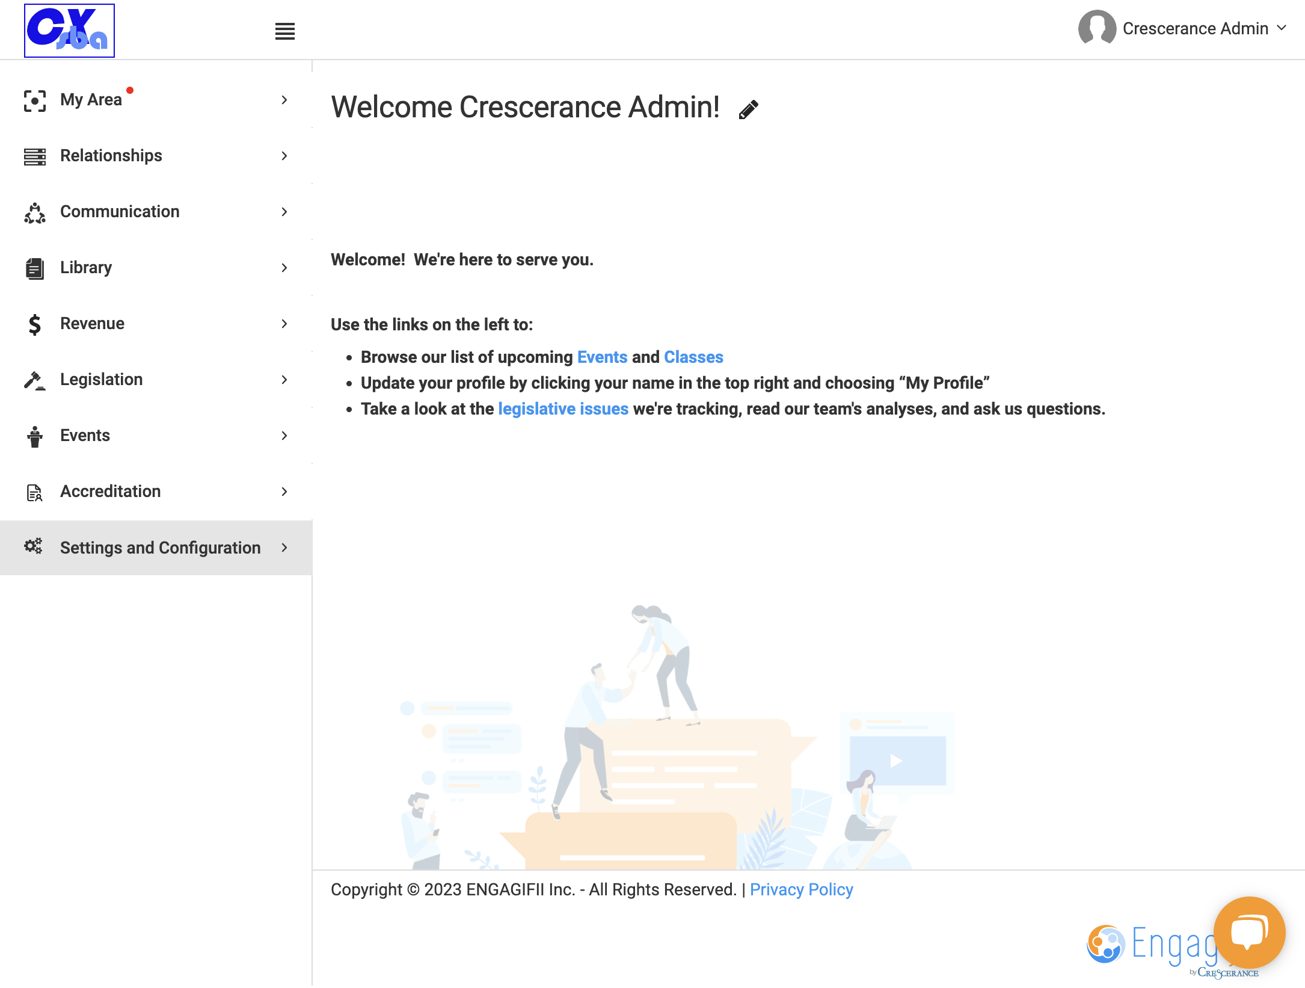Viewport: 1305px width, 988px height.
Task: Select the Legislation menu label
Action: (102, 380)
